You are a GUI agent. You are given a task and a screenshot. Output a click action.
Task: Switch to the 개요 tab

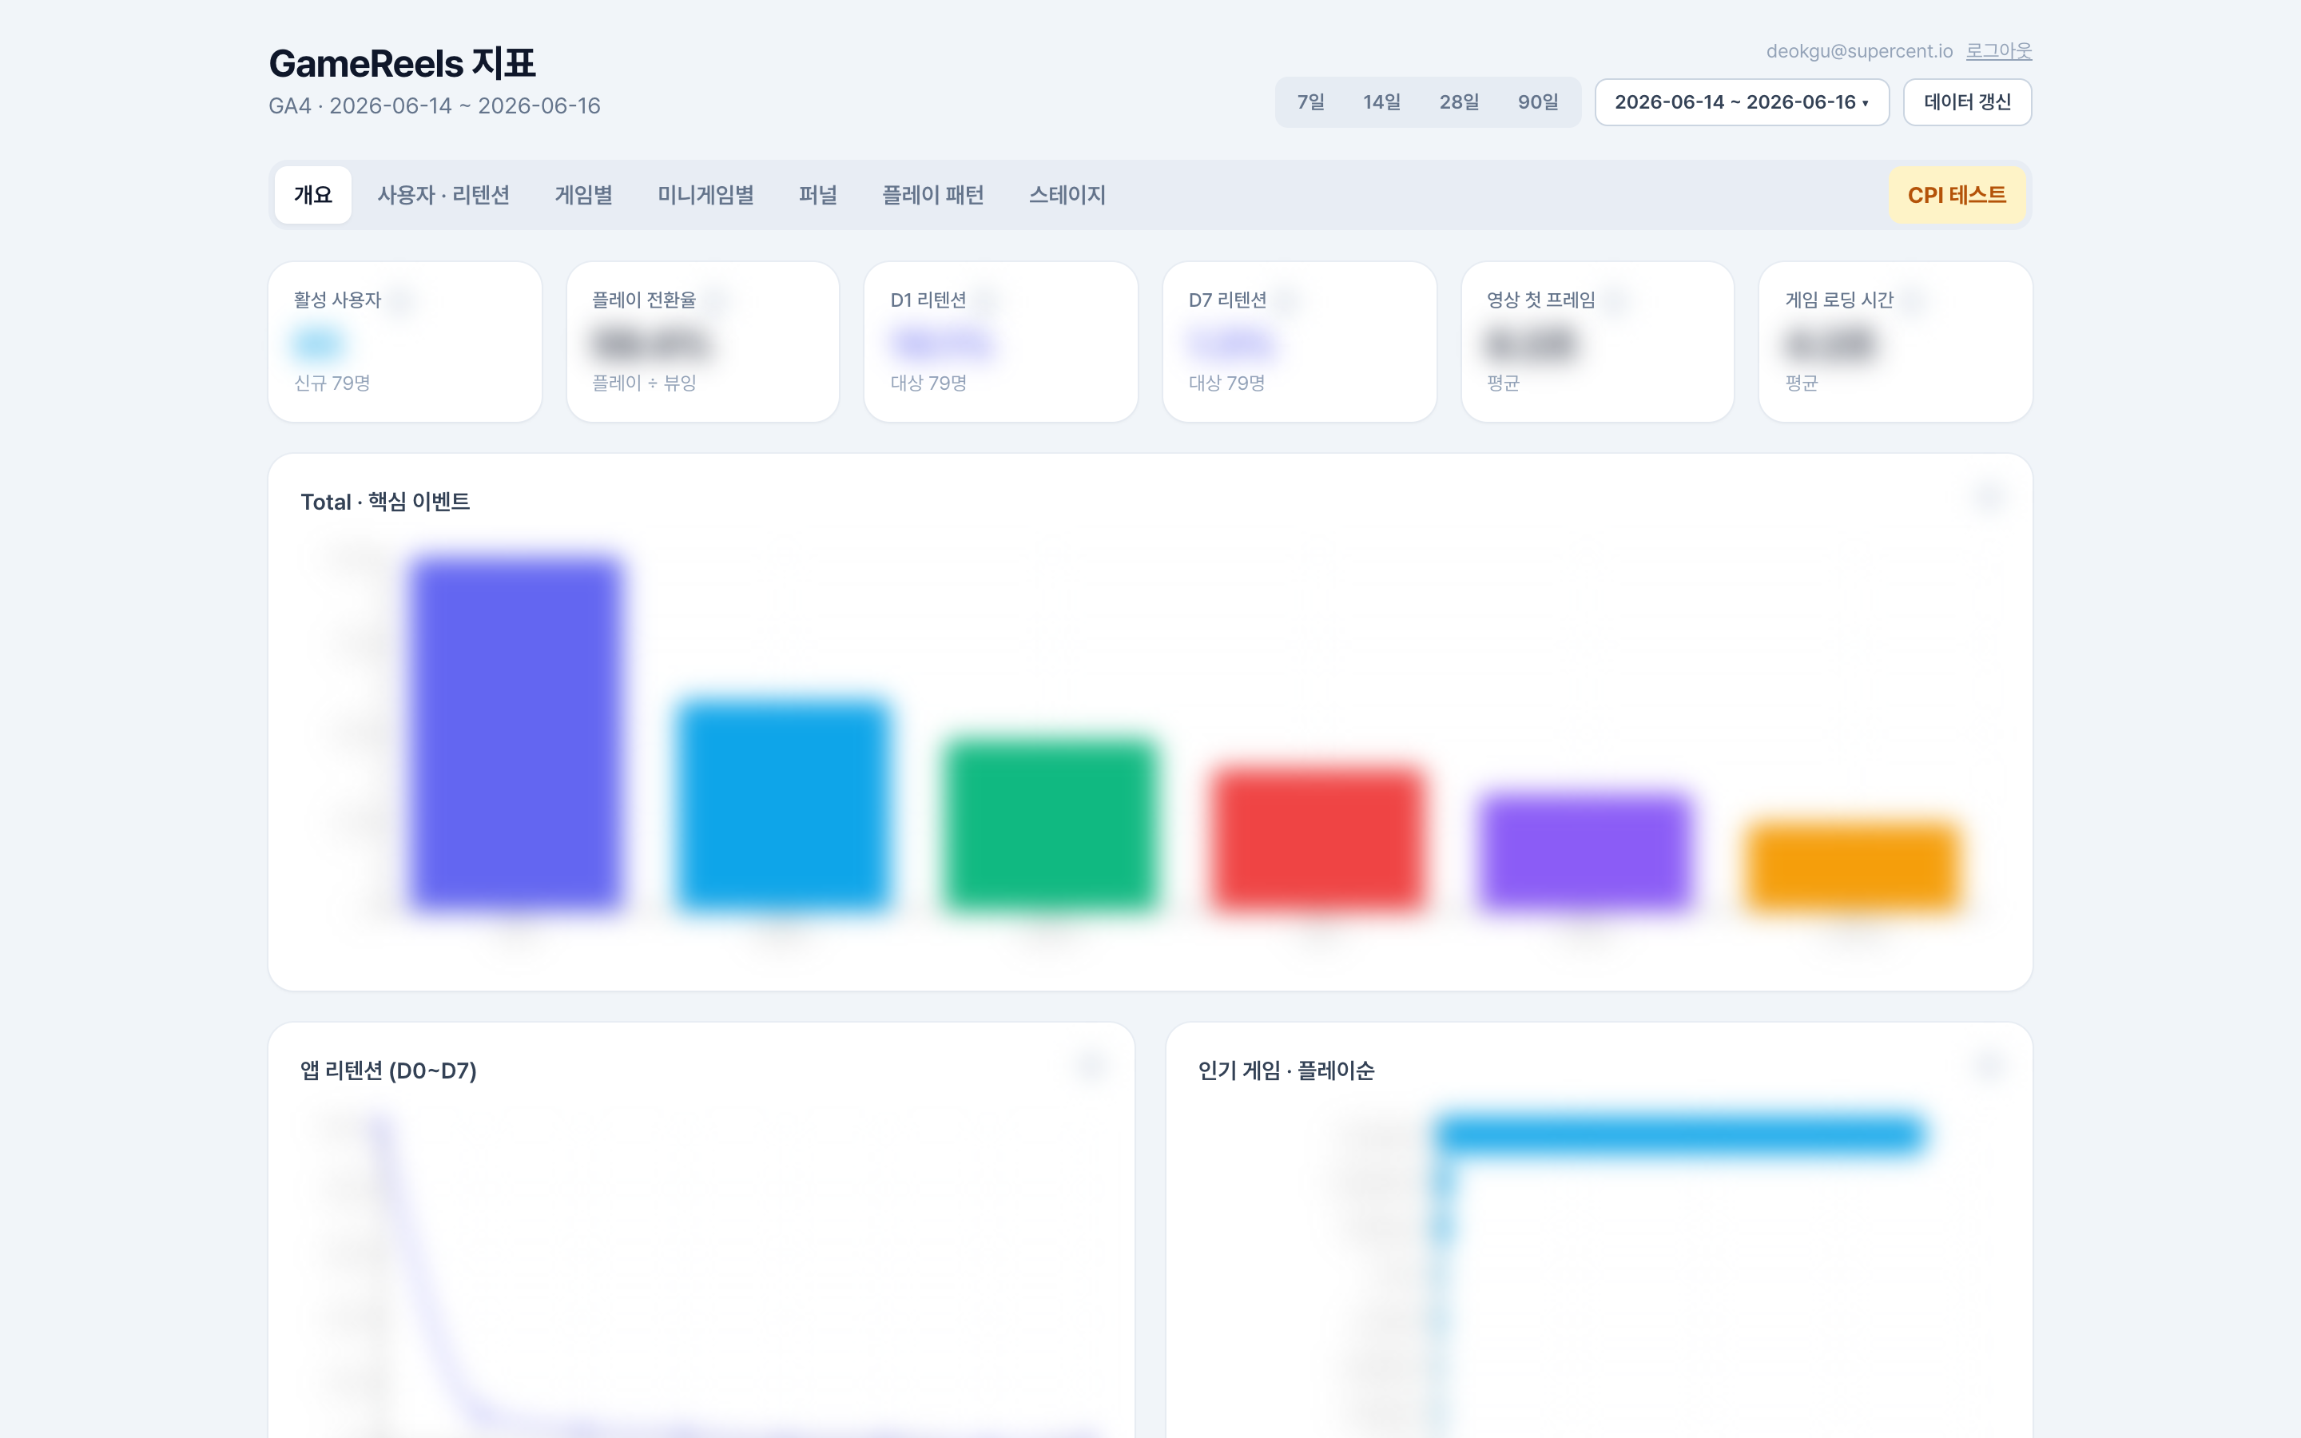pos(313,195)
